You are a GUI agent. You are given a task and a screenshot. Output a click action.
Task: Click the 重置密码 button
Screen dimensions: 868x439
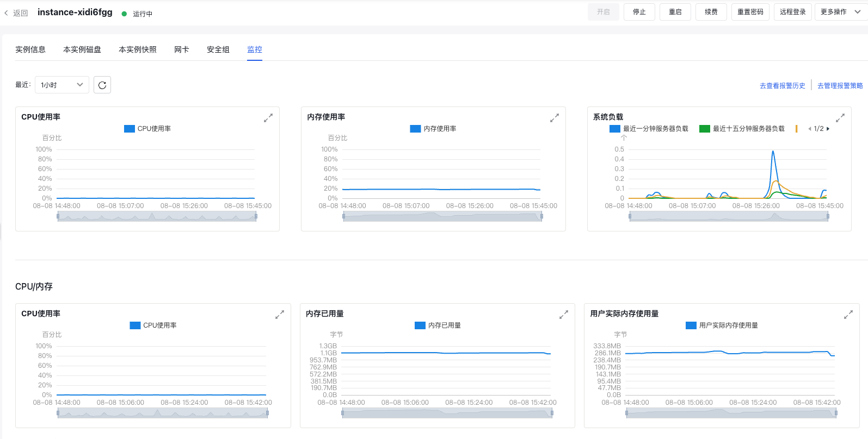click(x=750, y=12)
